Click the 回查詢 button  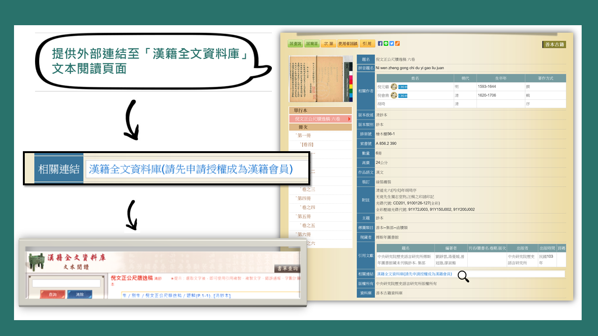(x=295, y=44)
